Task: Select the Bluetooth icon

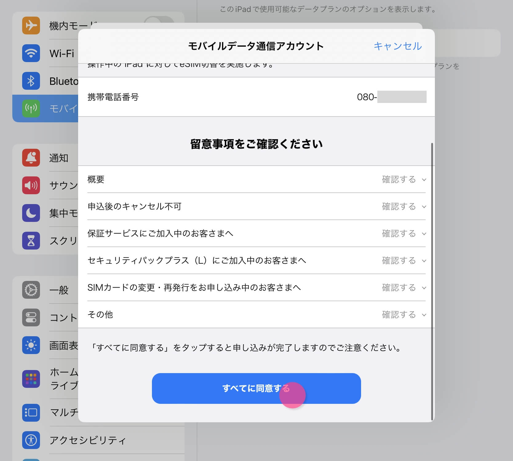Action: (31, 81)
